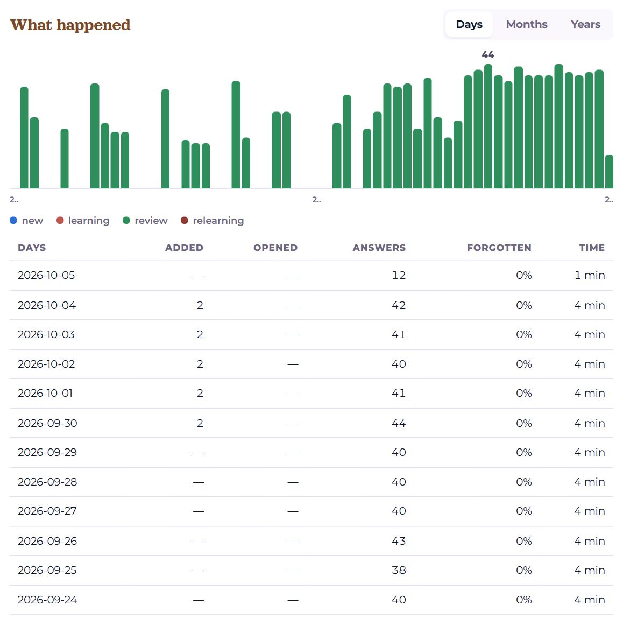The height and width of the screenshot is (625, 623).
Task: Select the date 2026-09-24
Action: click(47, 600)
